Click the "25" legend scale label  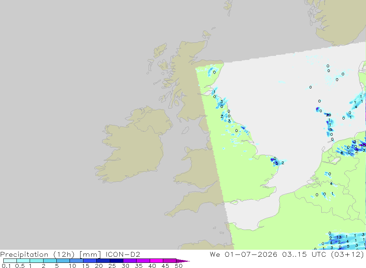point(112,266)
